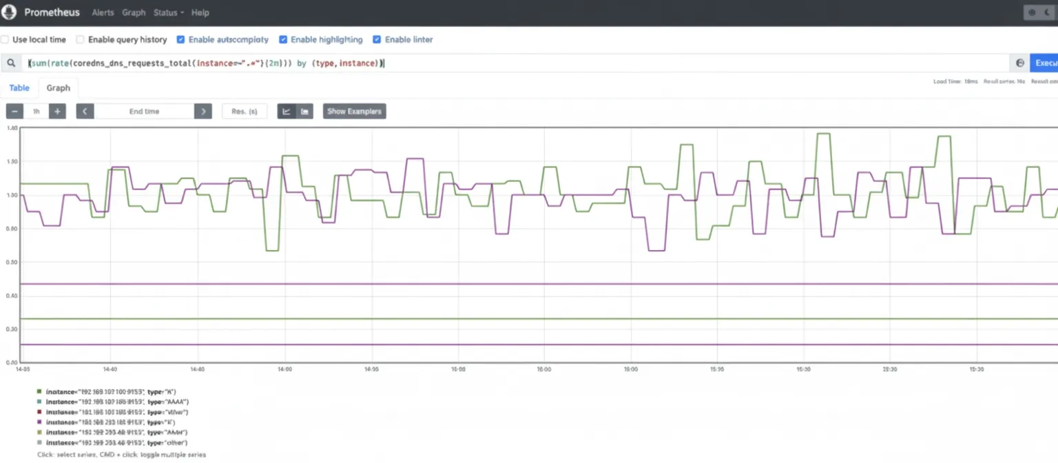Screen dimensions: 1058x463
Task: Select the stacked chart display icon
Action: [x=304, y=111]
